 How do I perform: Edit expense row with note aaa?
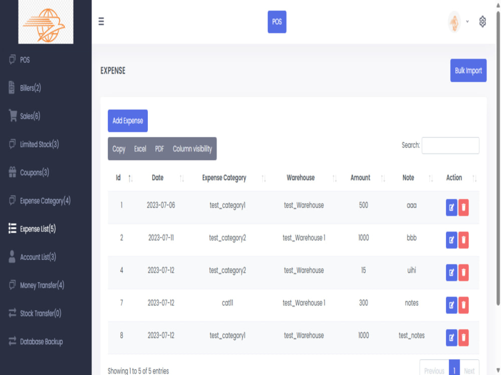(x=451, y=207)
